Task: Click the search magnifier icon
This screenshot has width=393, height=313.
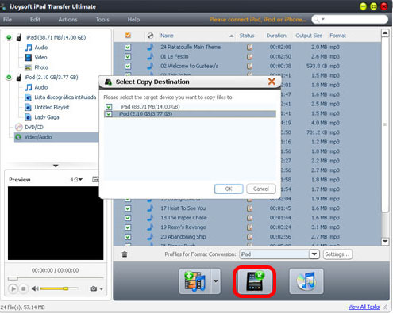Action: click(316, 19)
